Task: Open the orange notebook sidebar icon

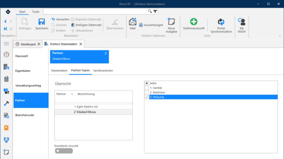Action: coord(6,128)
